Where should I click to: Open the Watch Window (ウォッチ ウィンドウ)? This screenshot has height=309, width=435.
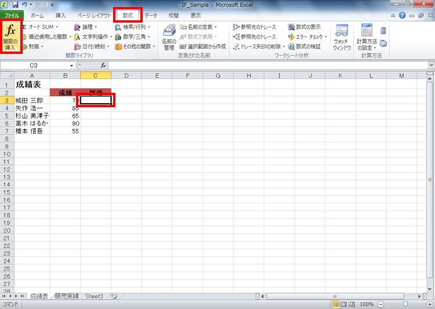[342, 37]
